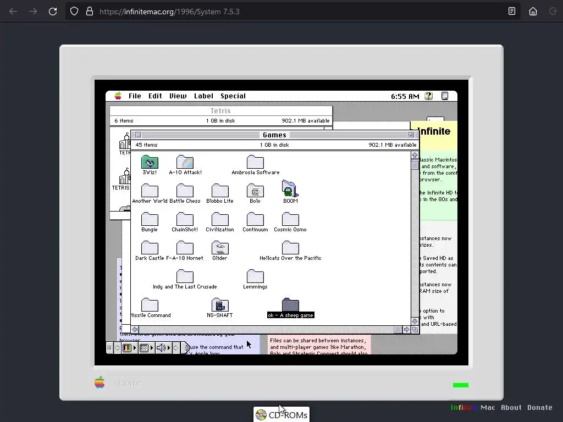563x422 pixels.
Task: Select the Ambrosia Software folder
Action: (x=255, y=162)
